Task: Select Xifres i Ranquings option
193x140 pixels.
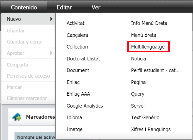Action: 151,129
